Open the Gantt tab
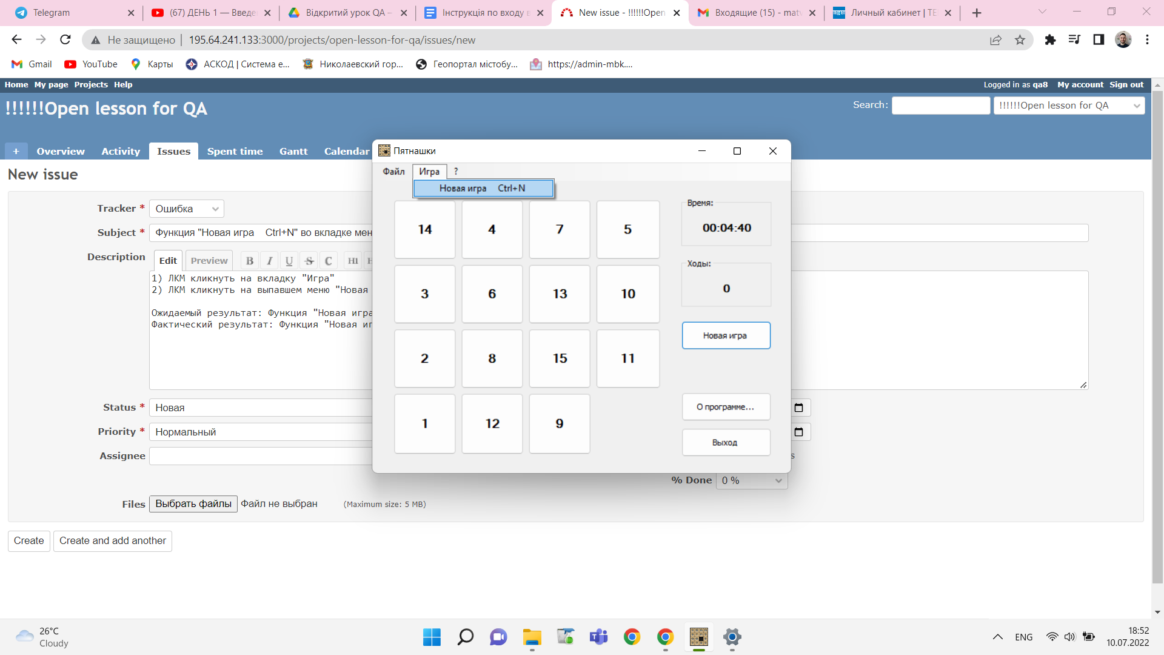Screen dimensions: 1164x655 293,152
